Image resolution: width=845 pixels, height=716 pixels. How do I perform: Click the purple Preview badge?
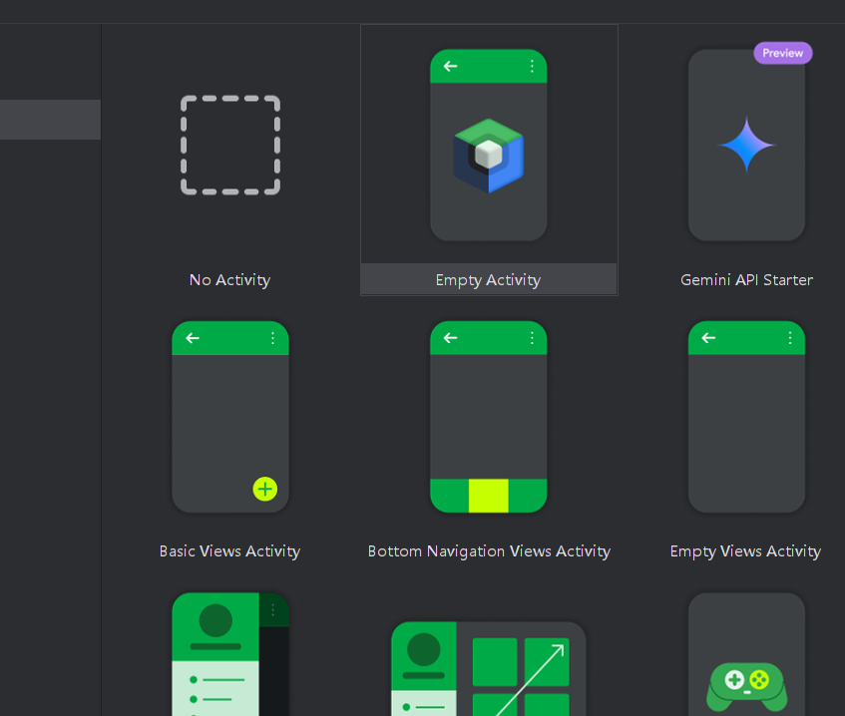coord(782,53)
